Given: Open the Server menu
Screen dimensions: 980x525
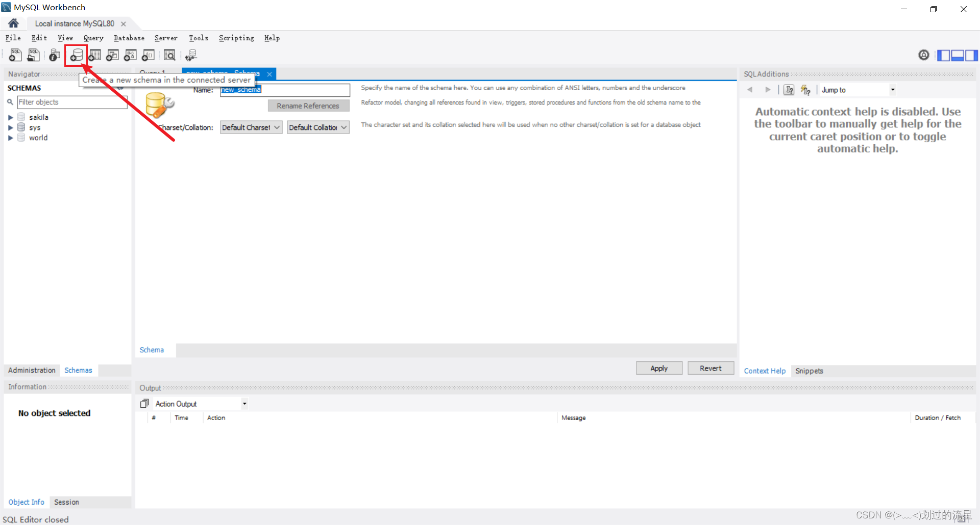Looking at the screenshot, I should pos(166,38).
